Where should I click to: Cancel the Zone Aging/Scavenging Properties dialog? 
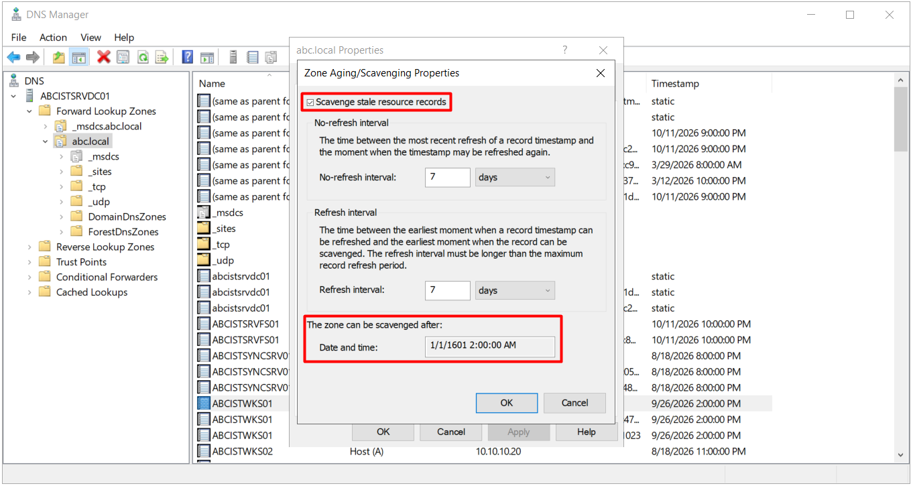point(574,403)
